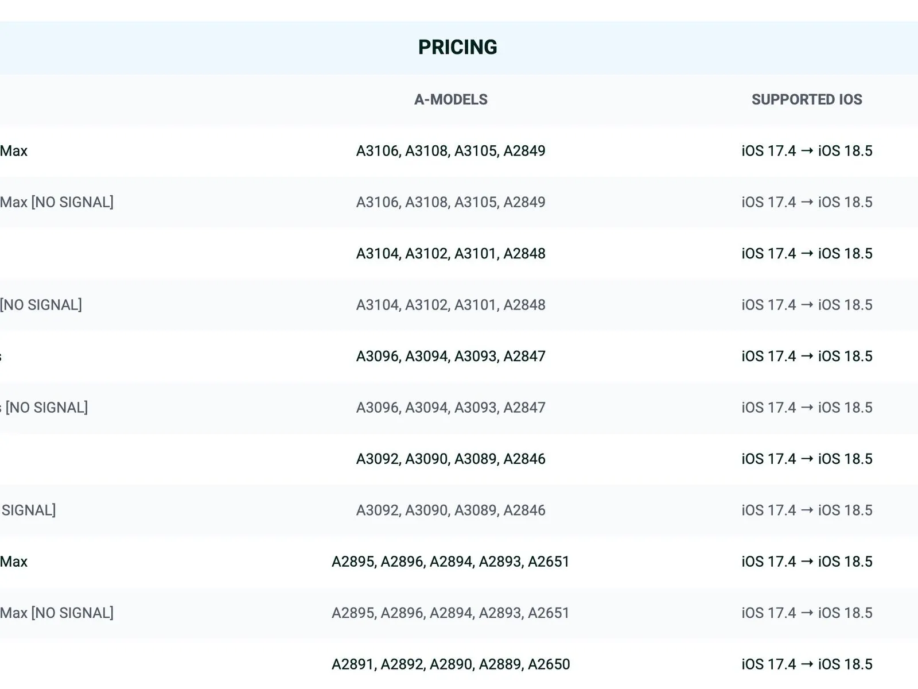
Task: Click iOS 17.4 → 18.5 in black-text A2895 row
Action: click(x=807, y=562)
